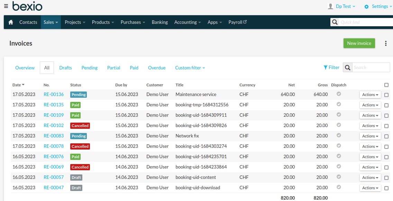Open invoice link RE-00102
The image size is (393, 201).
click(x=54, y=125)
